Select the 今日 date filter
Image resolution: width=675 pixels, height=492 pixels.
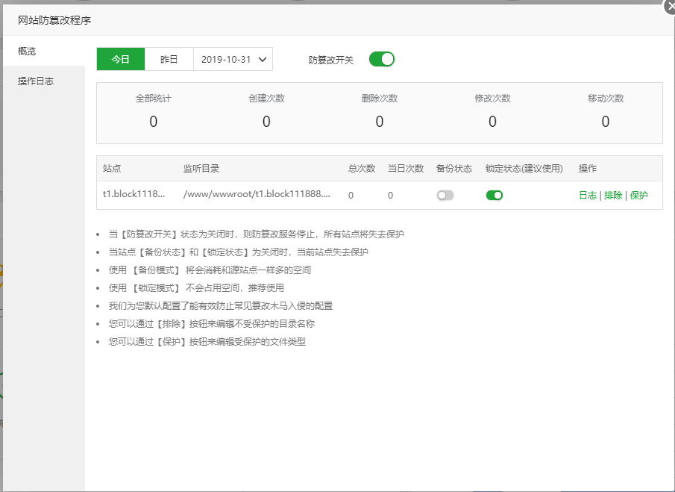click(x=120, y=59)
